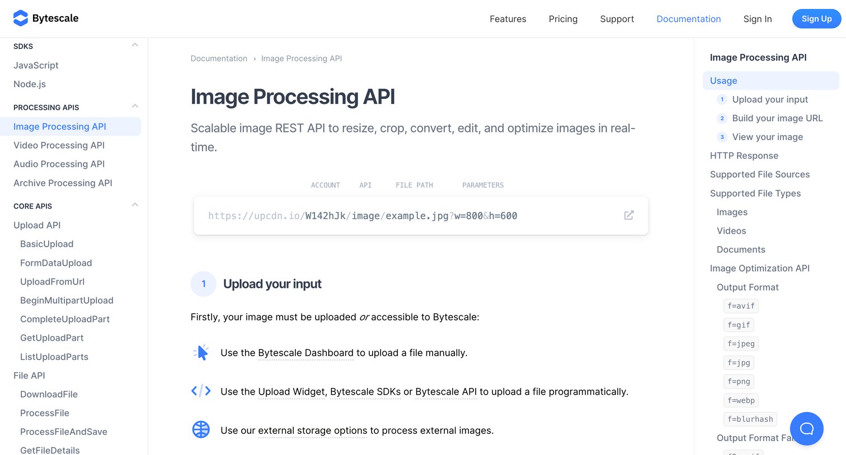846x455 pixels.
Task: Click the Bytescale logo icon
Action: (21, 18)
